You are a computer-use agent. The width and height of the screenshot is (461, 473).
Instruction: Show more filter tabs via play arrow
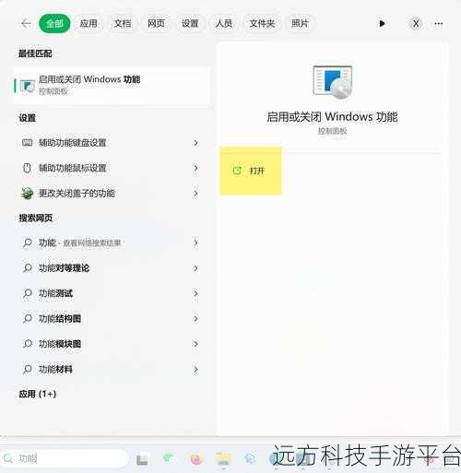(382, 24)
